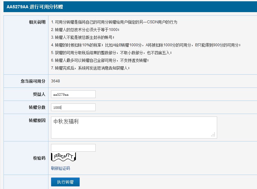This screenshot has width=257, height=189.
Task: Click rule 7 about 短消息 notification
Action: 90,68
